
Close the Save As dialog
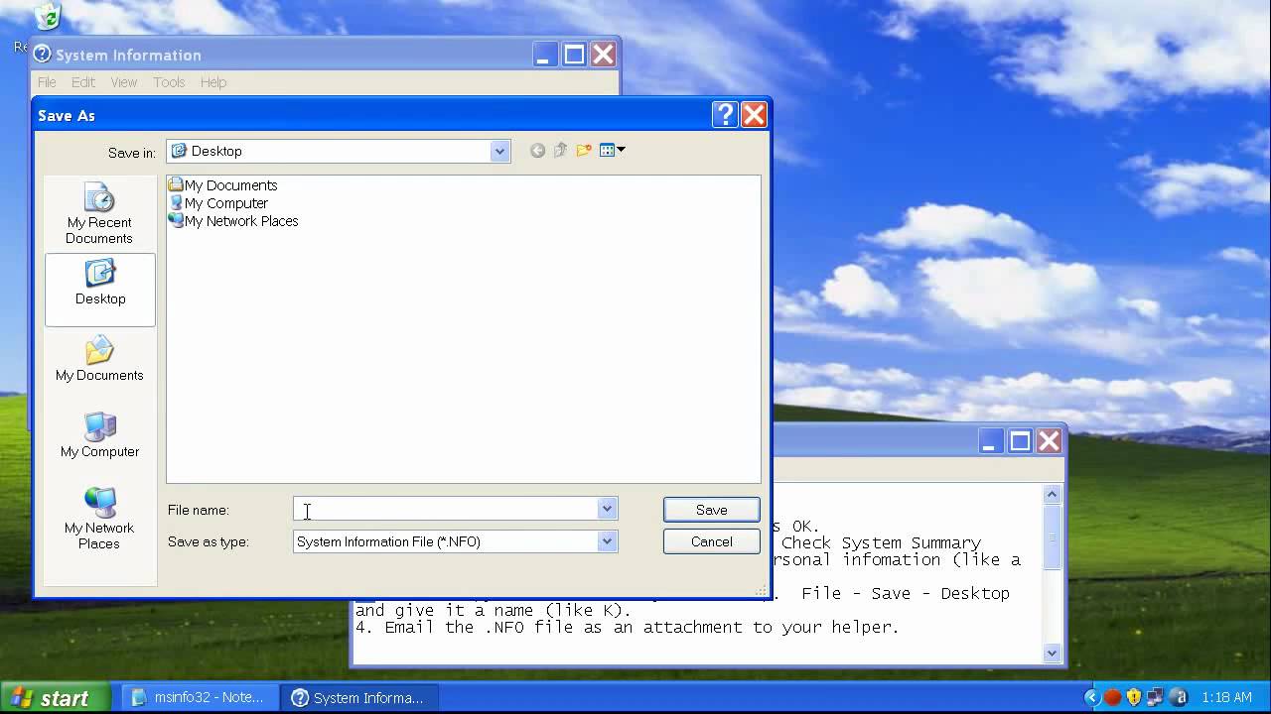(x=754, y=115)
